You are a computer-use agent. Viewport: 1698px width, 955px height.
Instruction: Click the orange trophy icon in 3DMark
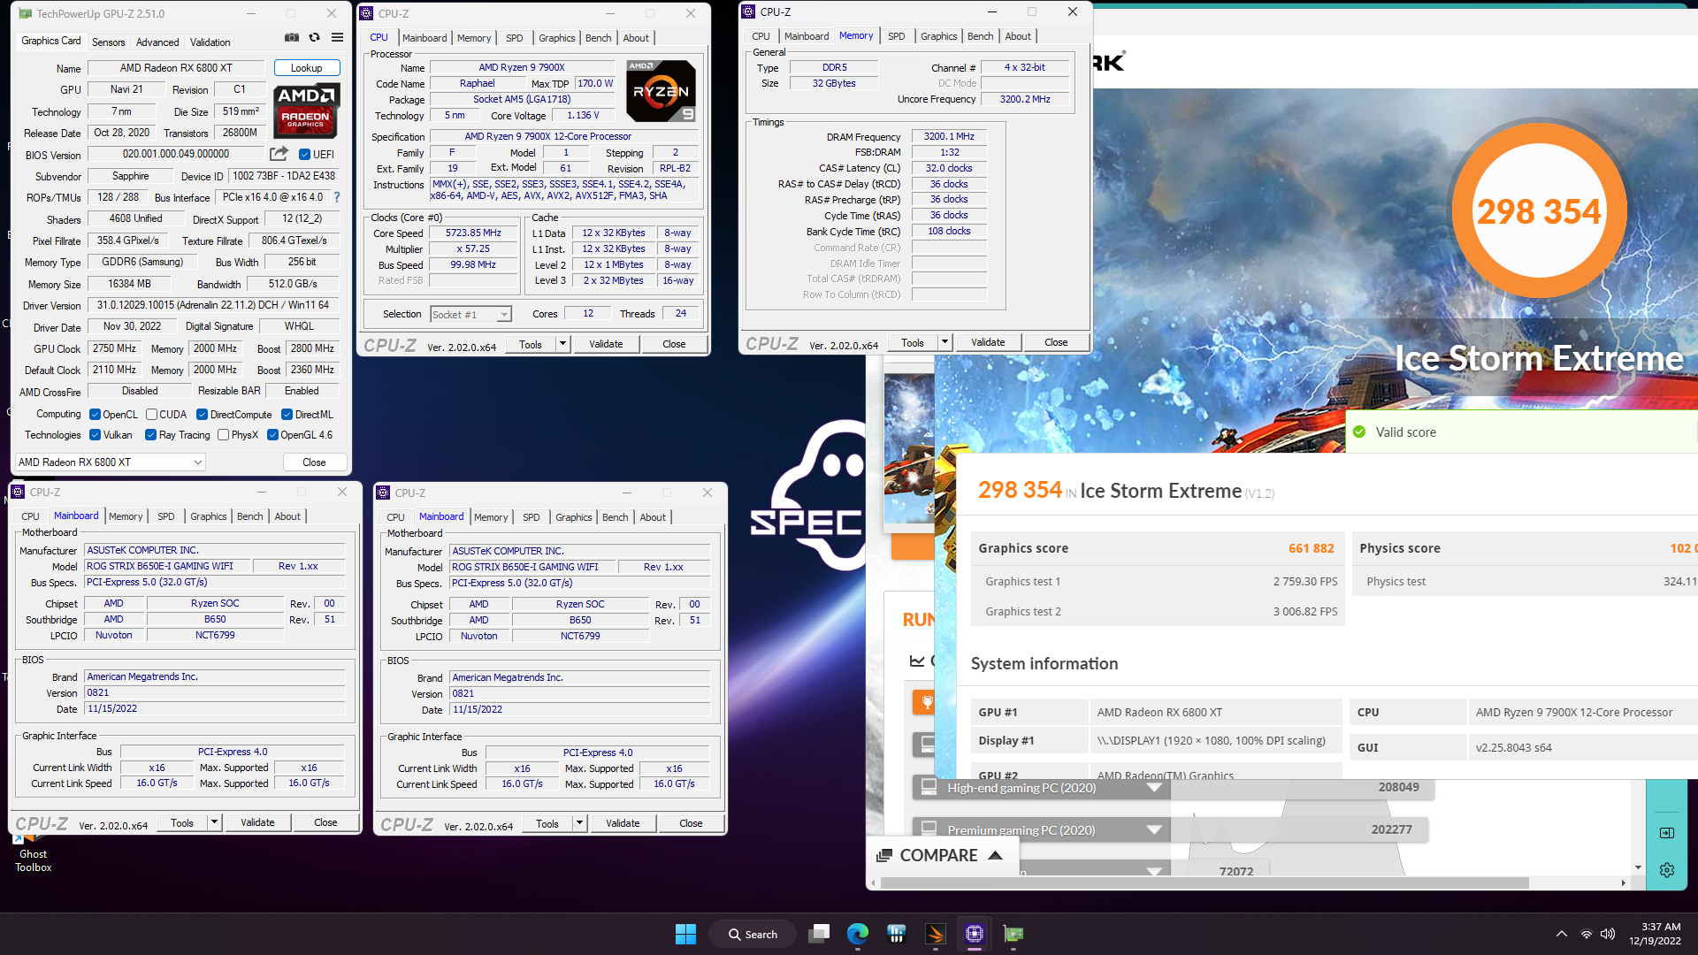(x=926, y=702)
